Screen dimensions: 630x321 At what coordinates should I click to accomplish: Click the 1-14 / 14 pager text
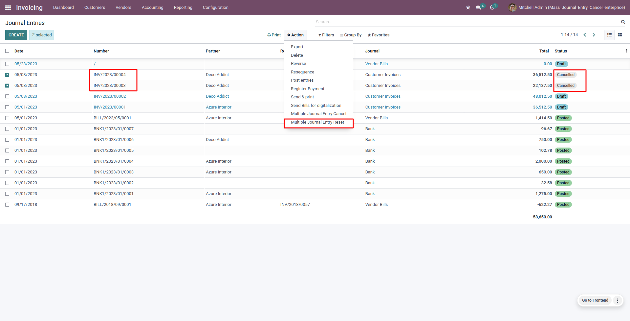pyautogui.click(x=569, y=35)
